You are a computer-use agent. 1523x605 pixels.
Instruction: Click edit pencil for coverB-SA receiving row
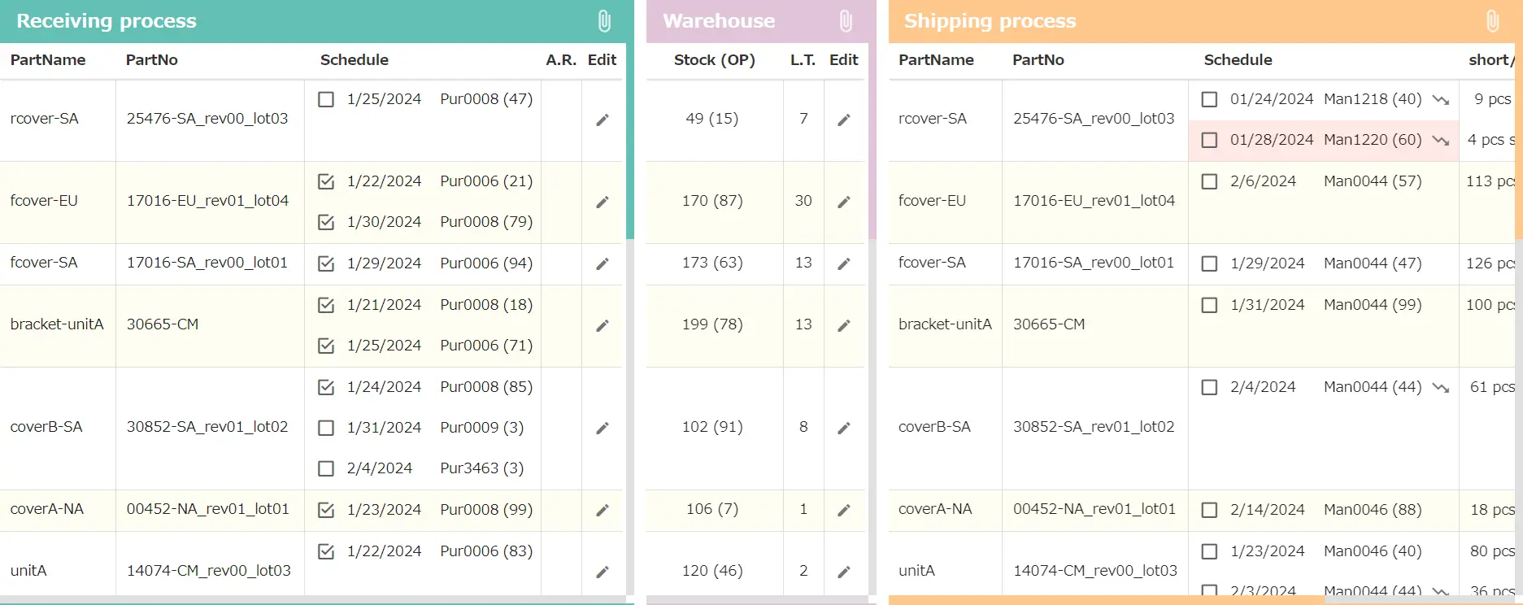point(603,429)
